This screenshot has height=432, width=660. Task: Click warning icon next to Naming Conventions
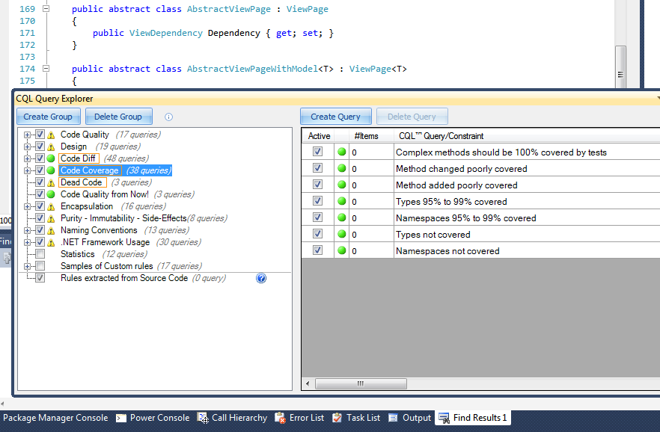pos(51,231)
